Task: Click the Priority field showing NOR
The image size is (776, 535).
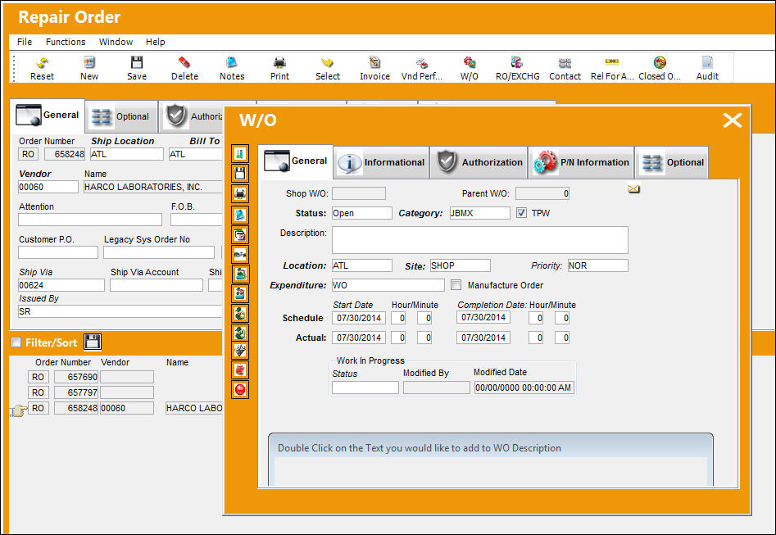Action: pos(598,265)
